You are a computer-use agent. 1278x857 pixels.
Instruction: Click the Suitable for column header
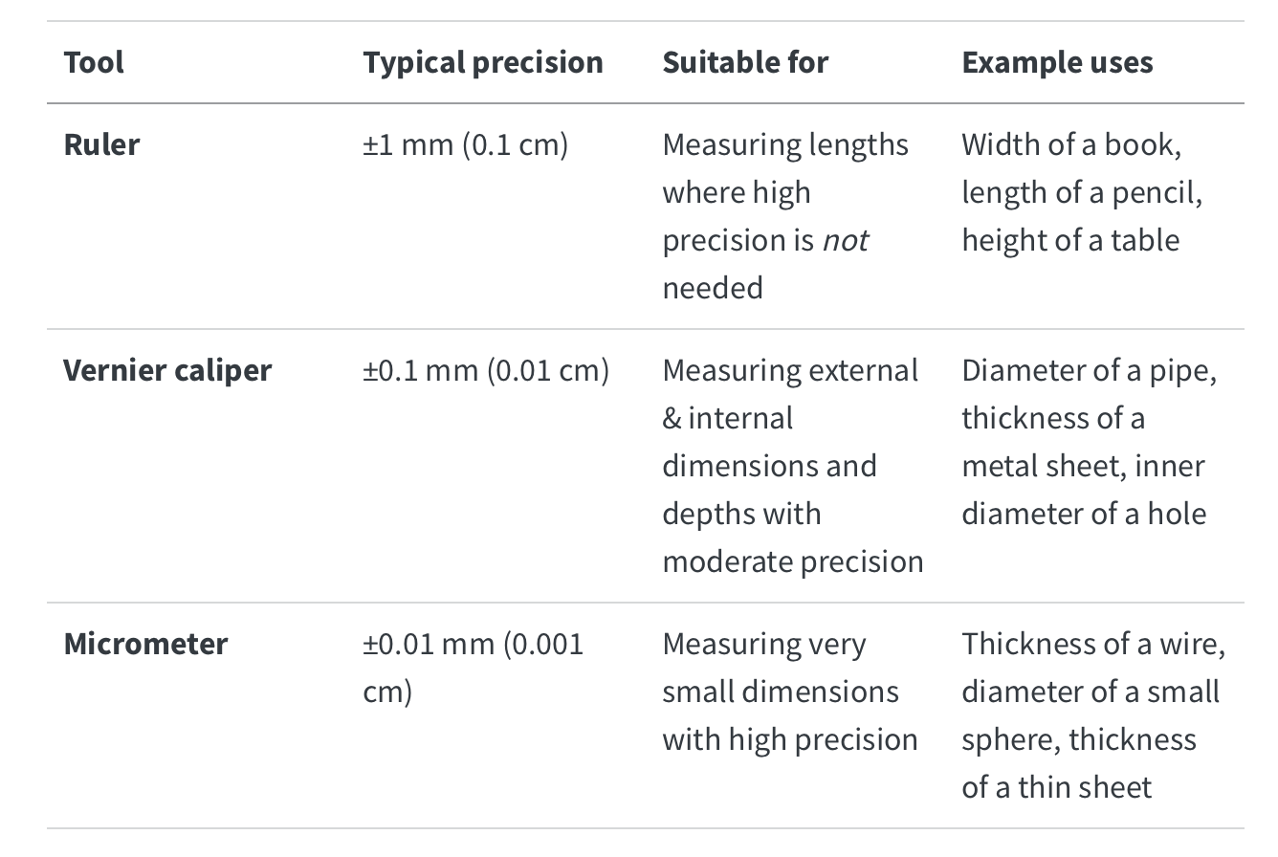point(745,63)
